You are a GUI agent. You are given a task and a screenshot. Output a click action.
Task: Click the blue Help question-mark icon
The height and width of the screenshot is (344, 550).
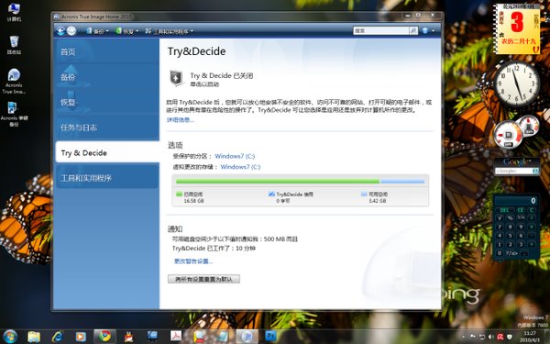coord(425,31)
